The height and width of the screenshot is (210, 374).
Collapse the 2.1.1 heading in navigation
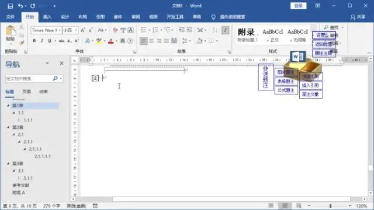pyautogui.click(x=19, y=142)
